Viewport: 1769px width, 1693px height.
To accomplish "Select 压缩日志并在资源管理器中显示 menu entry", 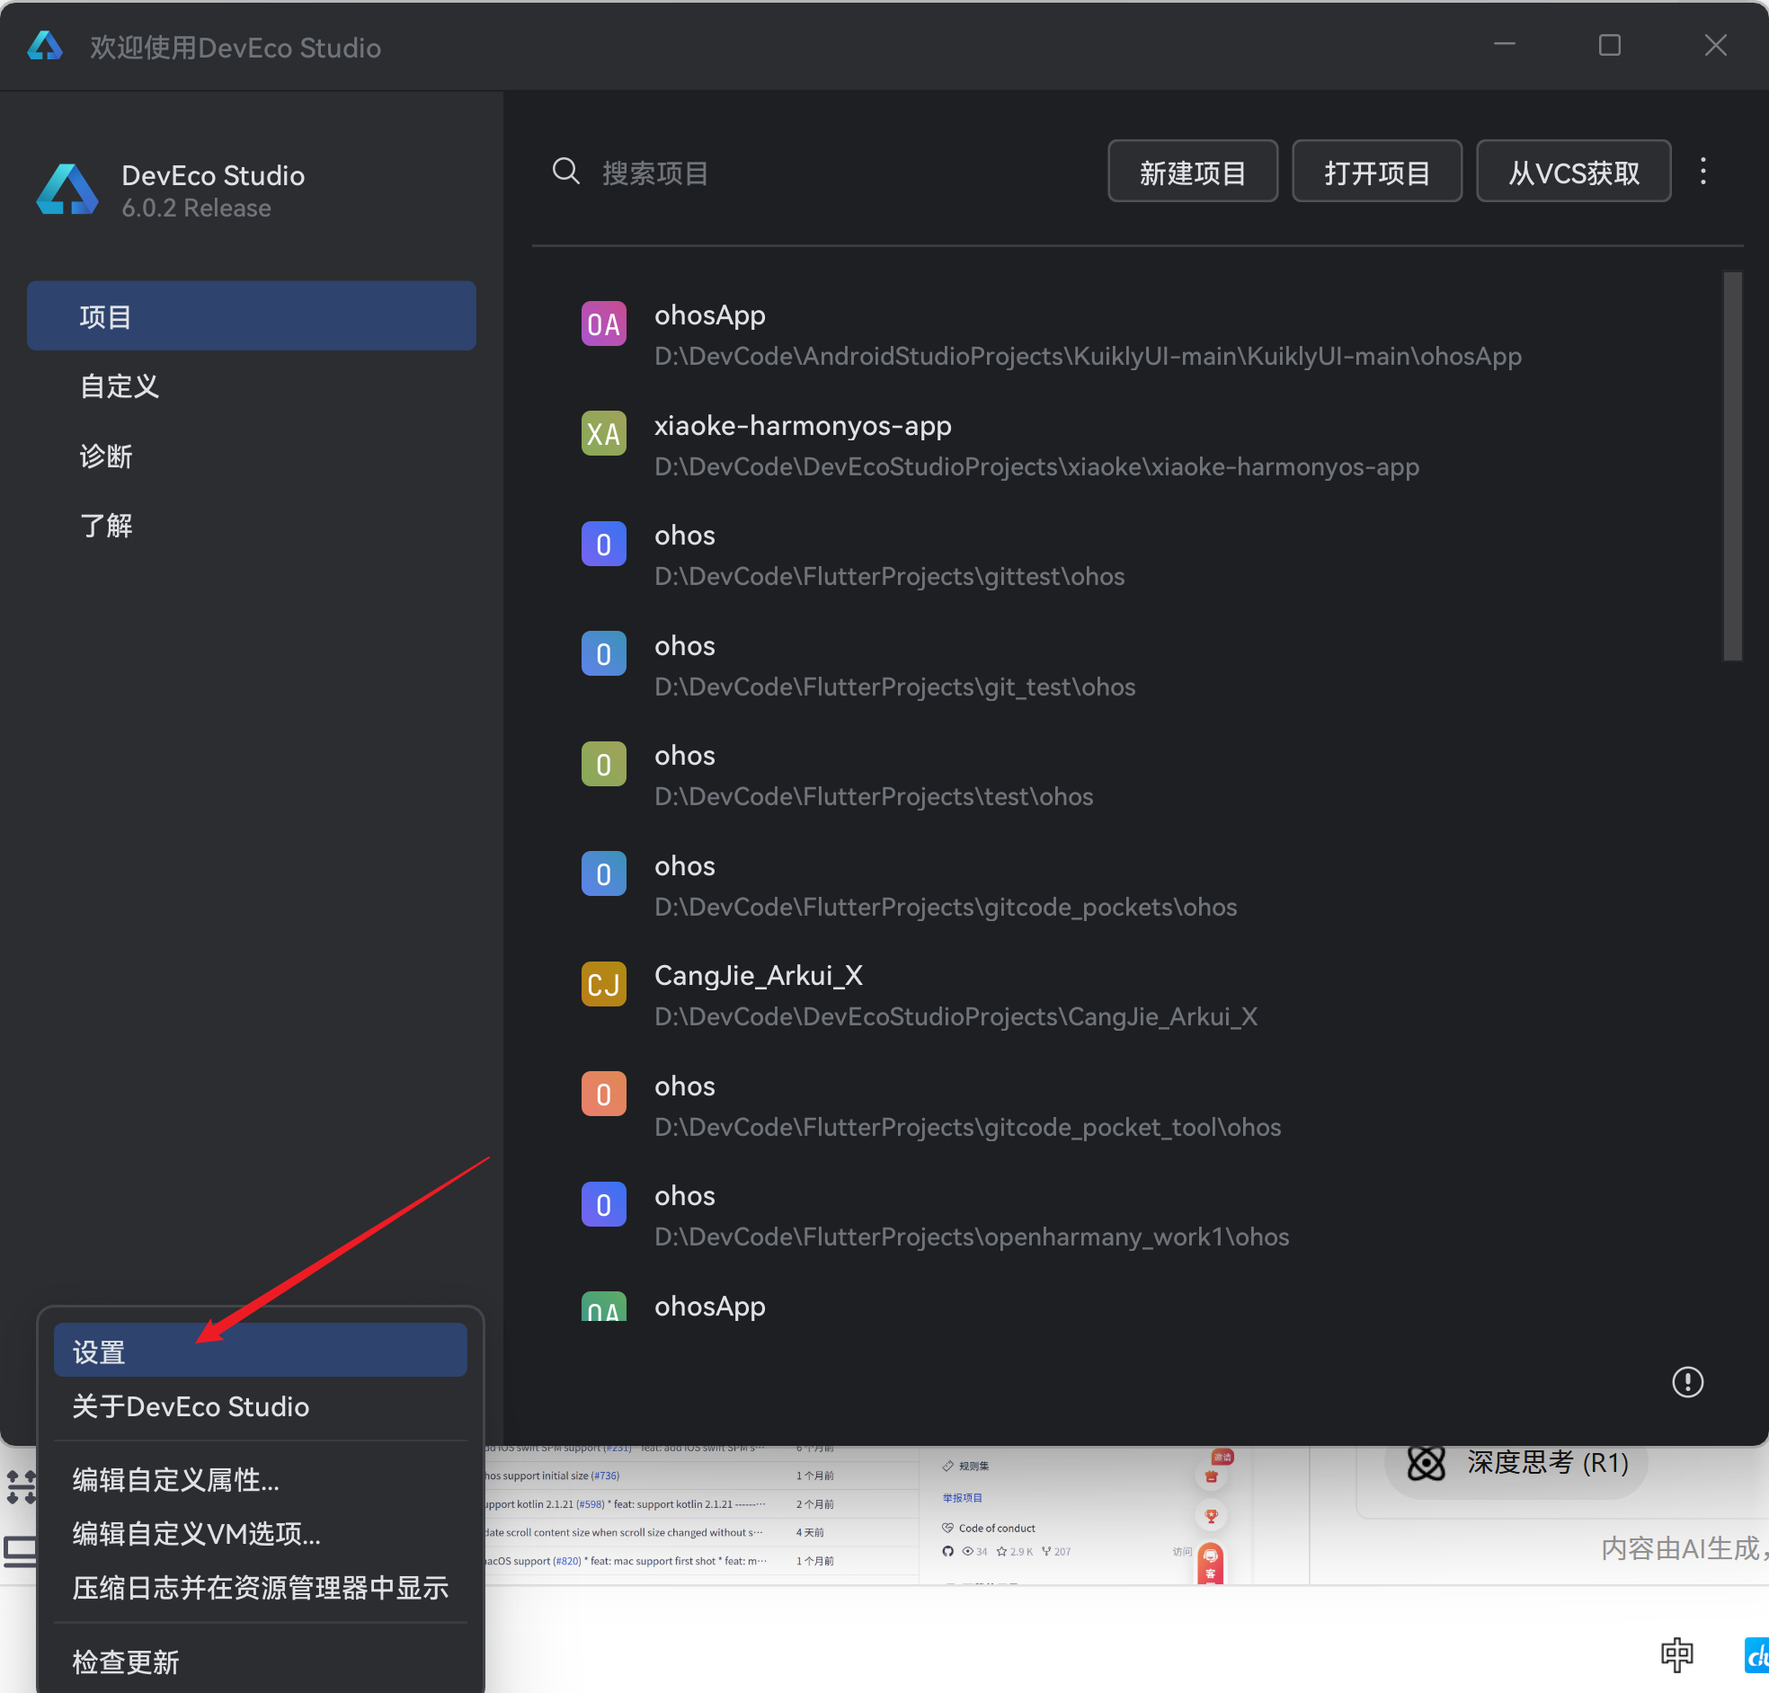I will click(x=260, y=1588).
